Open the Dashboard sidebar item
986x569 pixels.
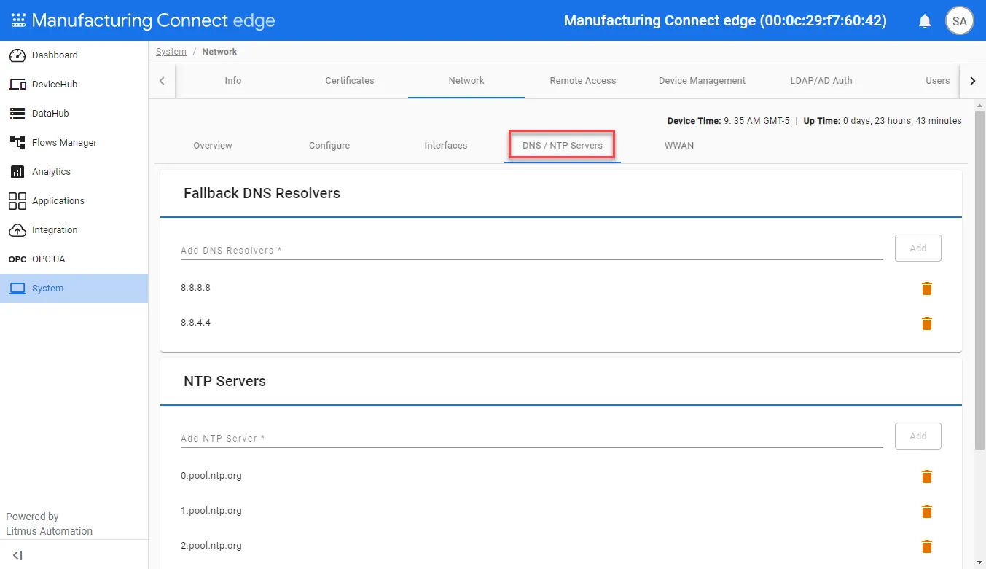click(x=74, y=55)
